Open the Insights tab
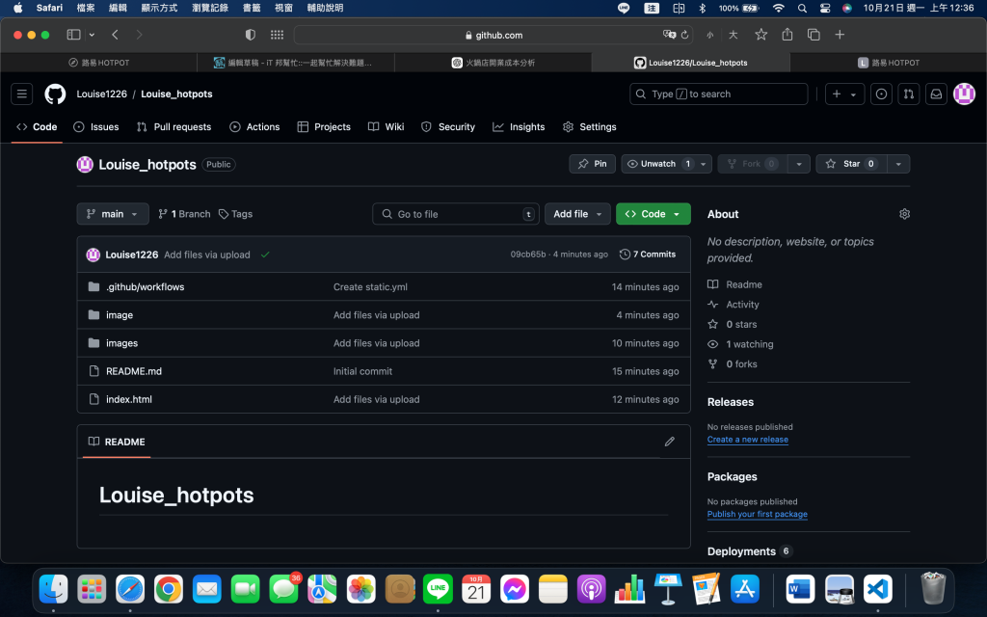 tap(519, 126)
